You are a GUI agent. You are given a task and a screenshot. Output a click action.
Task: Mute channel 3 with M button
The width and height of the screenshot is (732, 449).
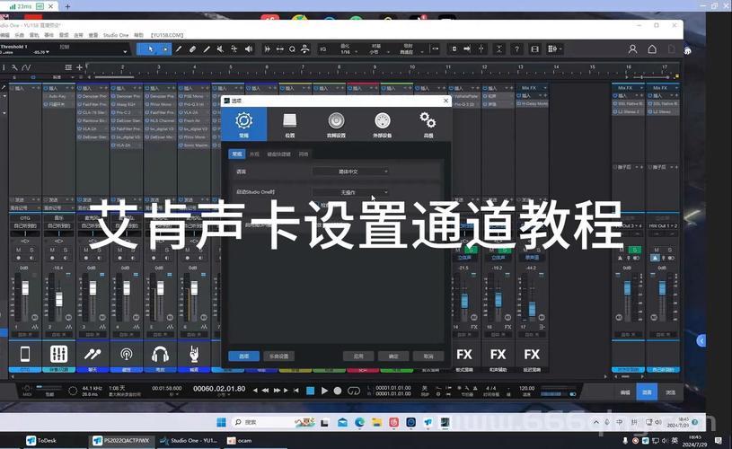[x=86, y=251]
